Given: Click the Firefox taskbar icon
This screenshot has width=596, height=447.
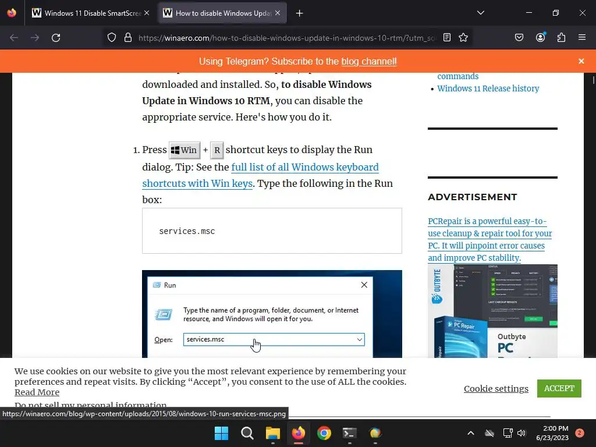Looking at the screenshot, I should click(299, 433).
